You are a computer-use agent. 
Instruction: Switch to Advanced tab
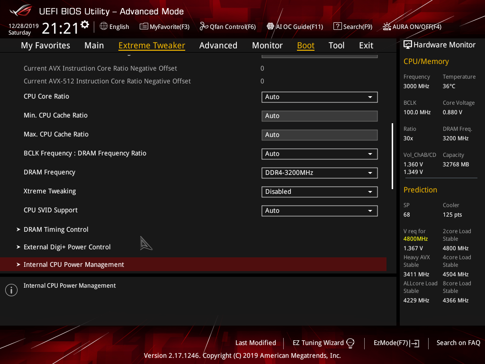tap(218, 45)
